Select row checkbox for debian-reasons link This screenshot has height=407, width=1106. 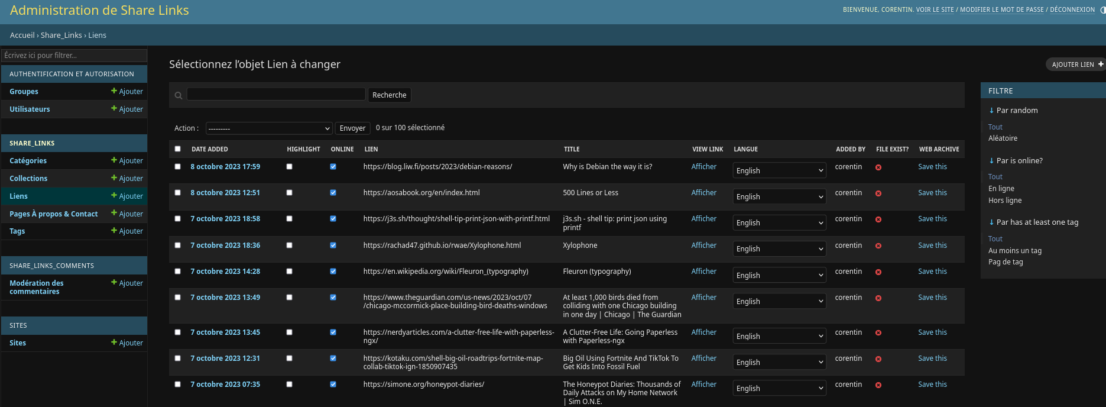[x=177, y=167]
